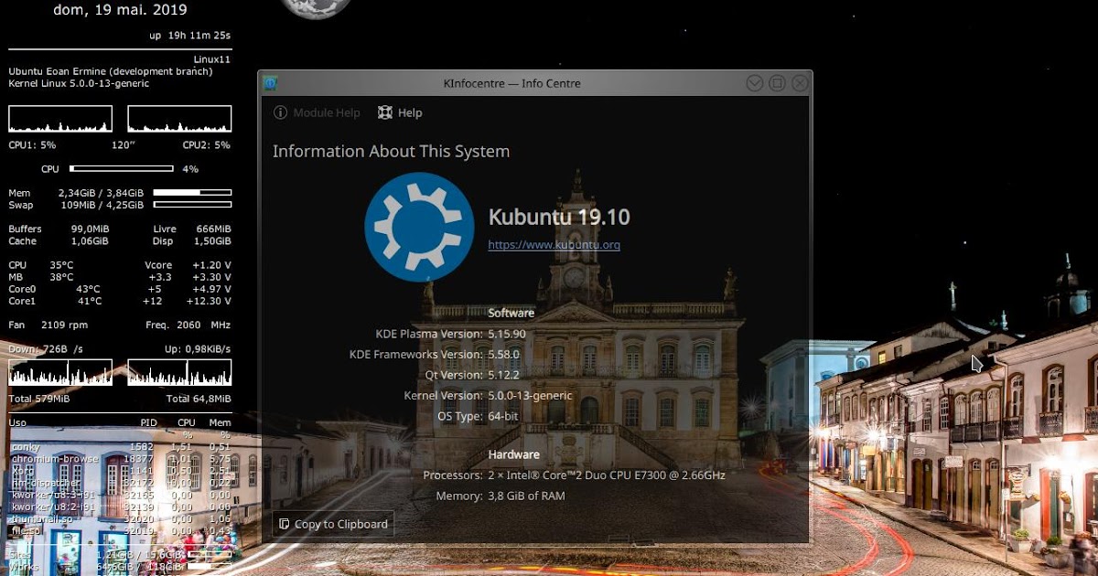Click OS Type value 64-bit

click(503, 416)
